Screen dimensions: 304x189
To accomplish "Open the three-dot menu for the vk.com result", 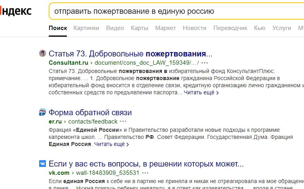I will click(x=145, y=173).
